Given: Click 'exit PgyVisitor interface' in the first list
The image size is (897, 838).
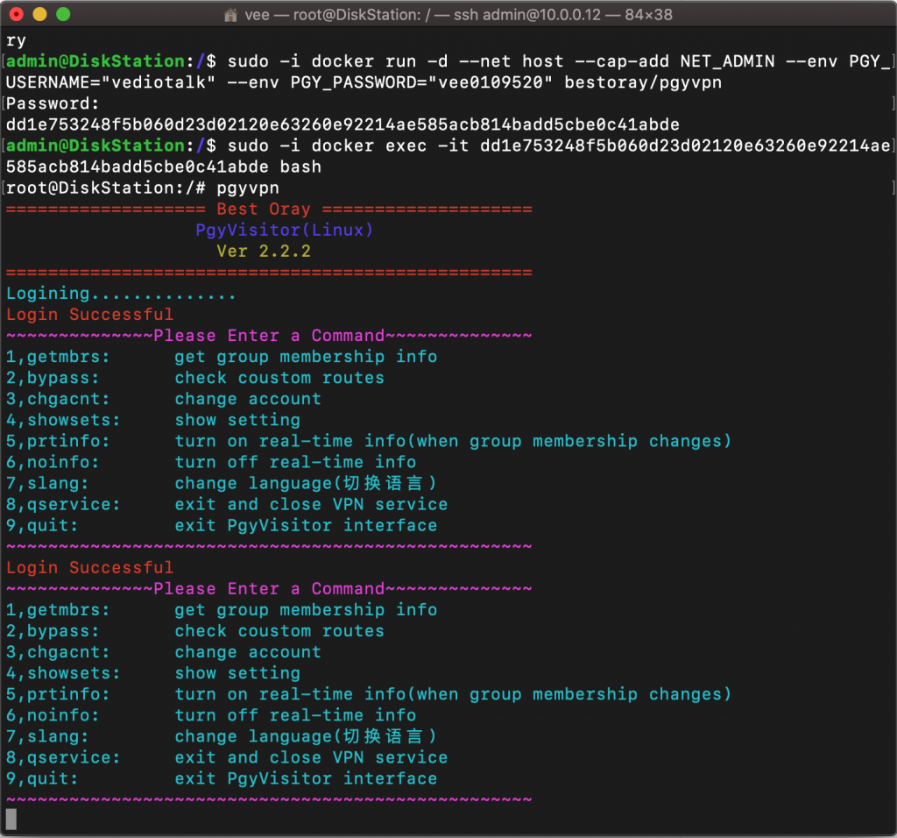Looking at the screenshot, I should (x=306, y=525).
